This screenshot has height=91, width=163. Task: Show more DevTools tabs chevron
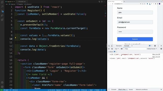click(x=132, y=46)
